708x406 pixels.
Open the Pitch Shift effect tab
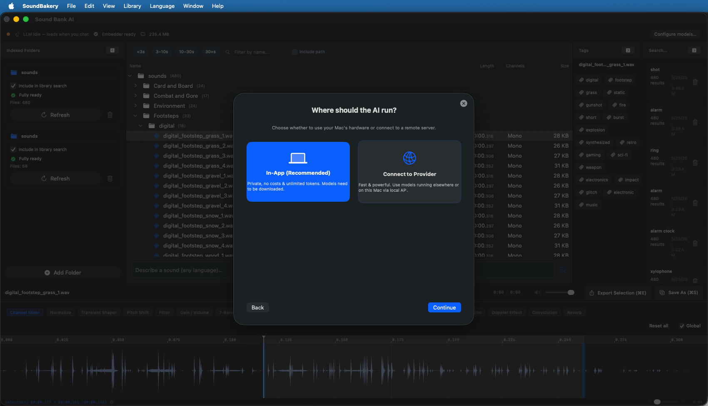pos(138,312)
